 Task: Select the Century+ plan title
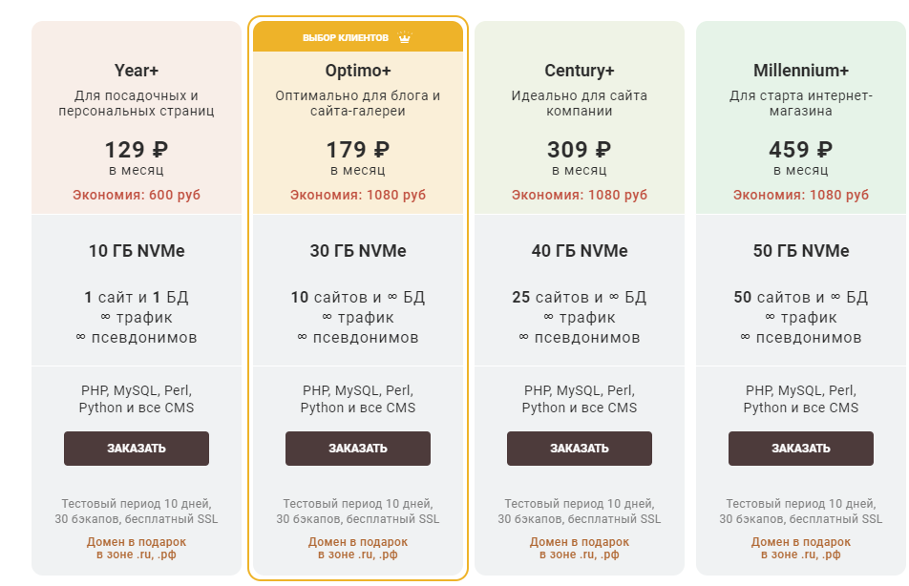(x=580, y=71)
